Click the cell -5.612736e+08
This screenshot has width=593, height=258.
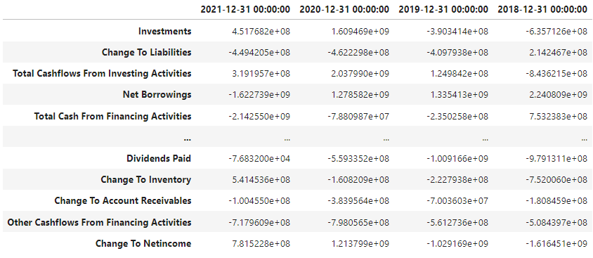(457, 222)
